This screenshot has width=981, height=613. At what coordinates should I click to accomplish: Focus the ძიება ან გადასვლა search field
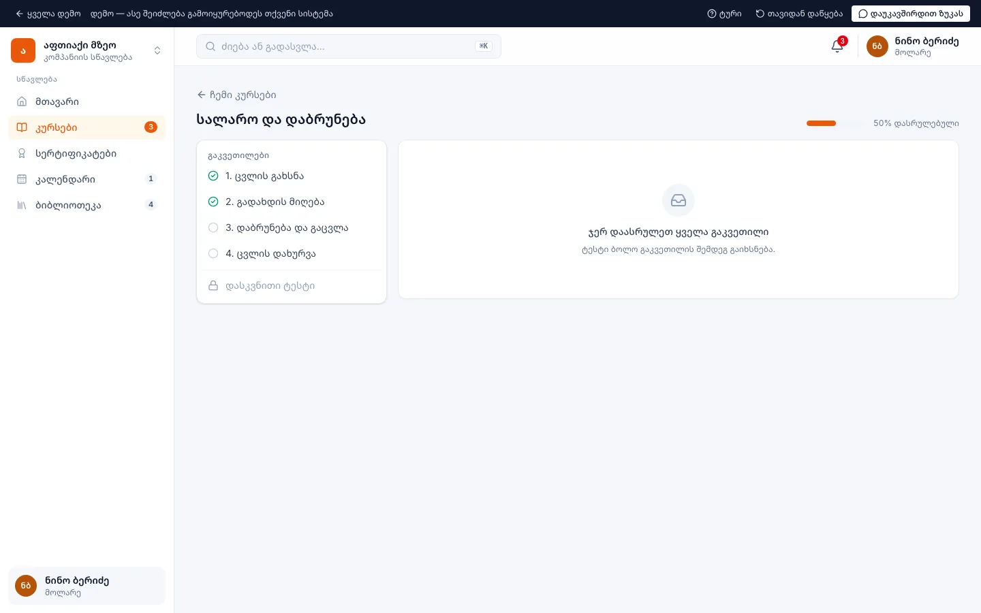click(x=349, y=46)
